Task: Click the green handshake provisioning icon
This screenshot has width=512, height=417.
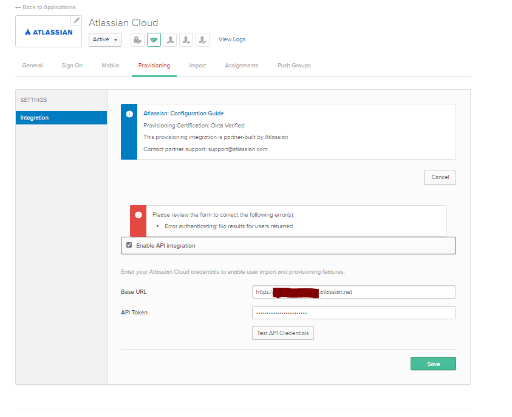Action: tap(154, 40)
